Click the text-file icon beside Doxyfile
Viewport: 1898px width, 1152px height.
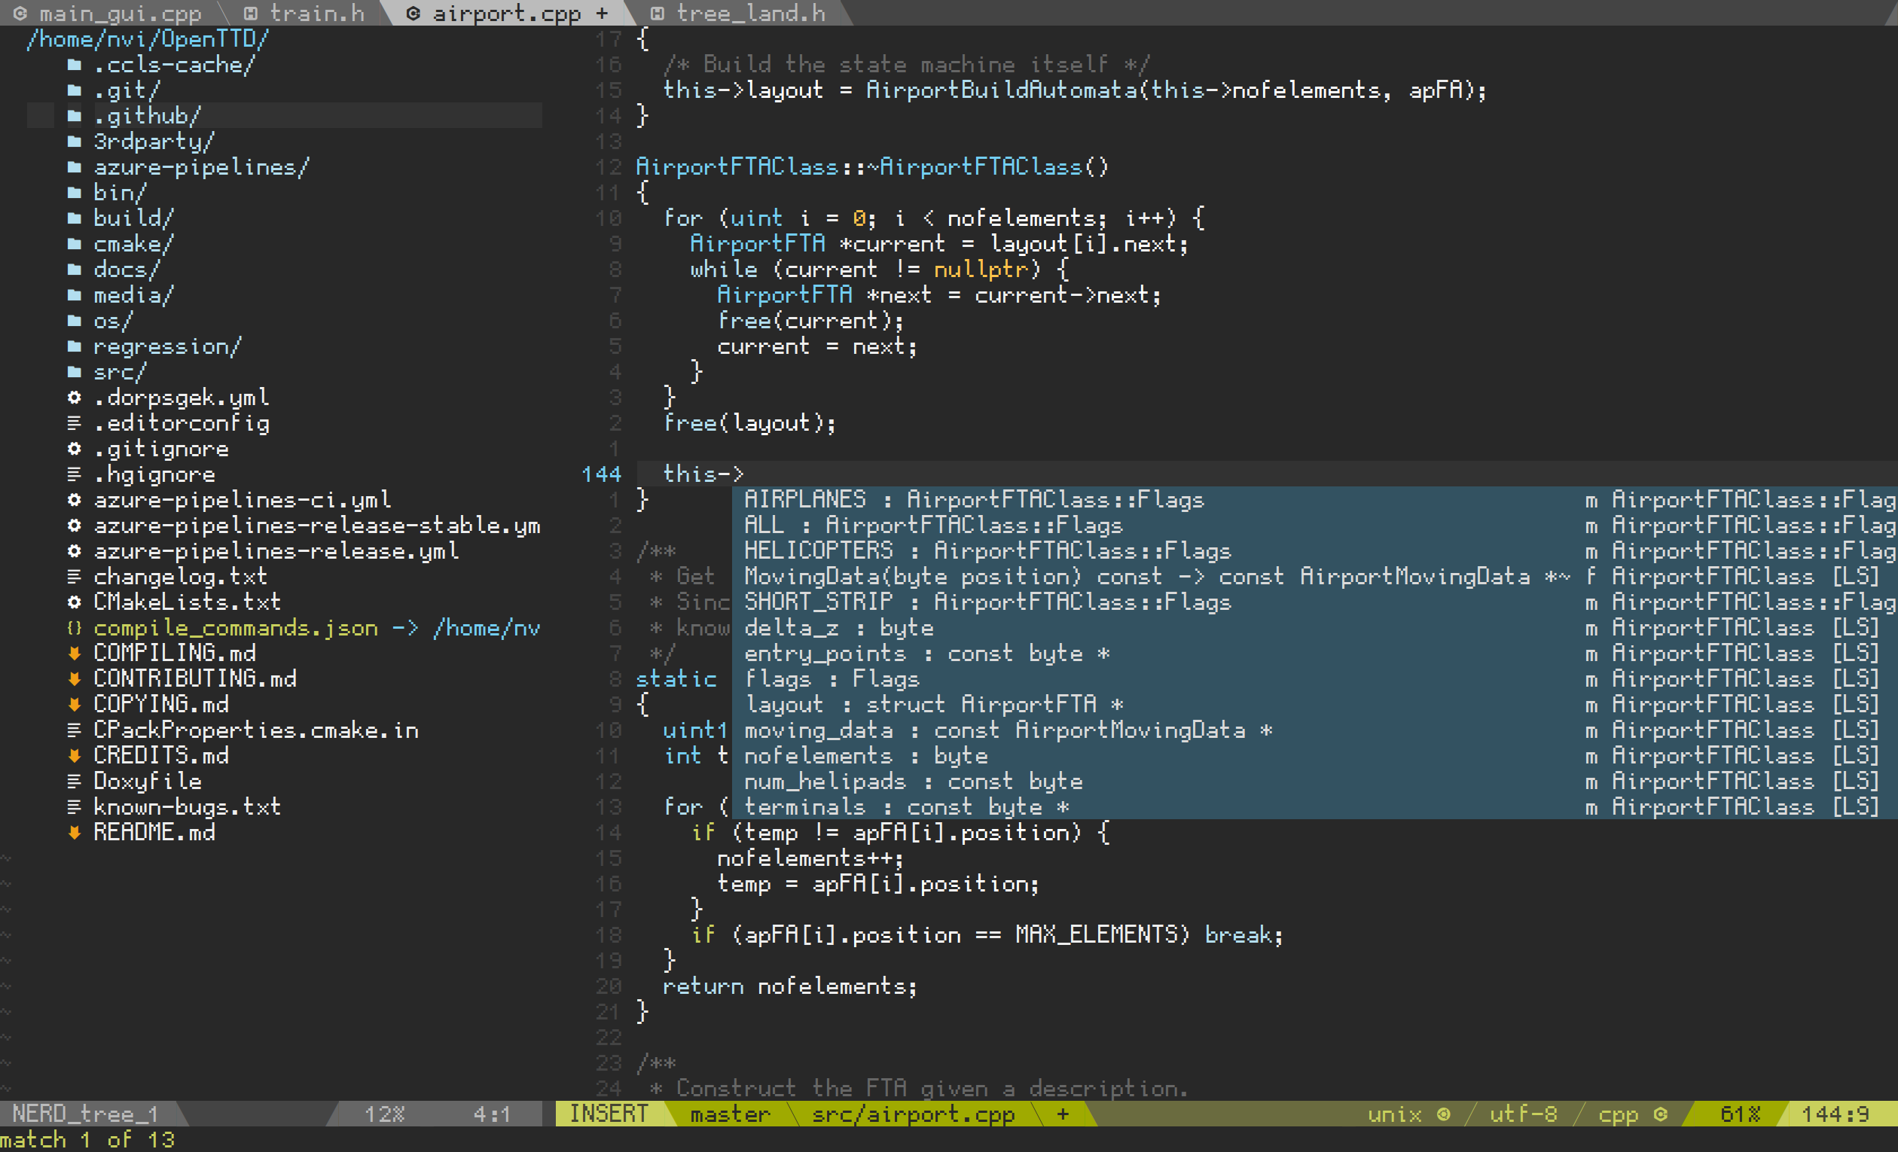point(74,781)
